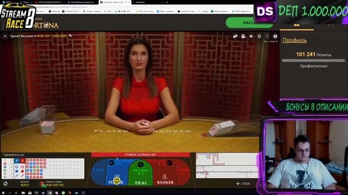
Task: Open the Профиль link
Action: (295, 40)
